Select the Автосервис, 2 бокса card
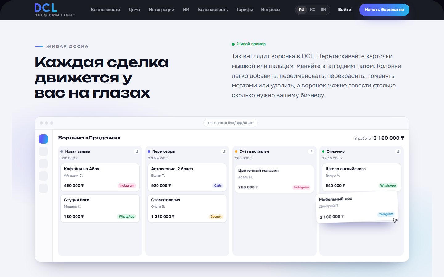Image resolution: width=444 pixels, height=277 pixels. point(187,177)
